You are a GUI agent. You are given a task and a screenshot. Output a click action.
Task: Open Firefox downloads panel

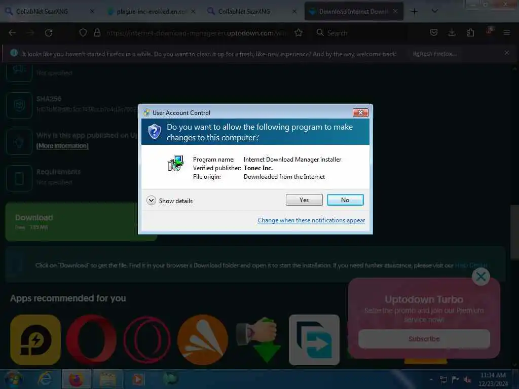click(452, 32)
